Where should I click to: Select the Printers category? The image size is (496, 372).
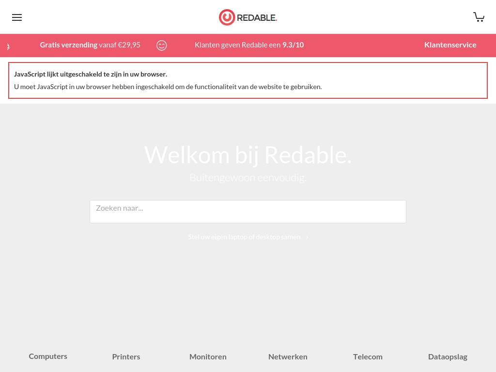pos(126,356)
